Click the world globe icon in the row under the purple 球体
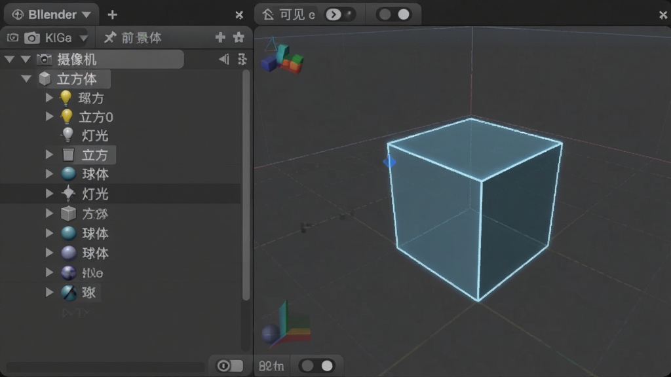Viewport: 671px width, 377px height. (68, 273)
